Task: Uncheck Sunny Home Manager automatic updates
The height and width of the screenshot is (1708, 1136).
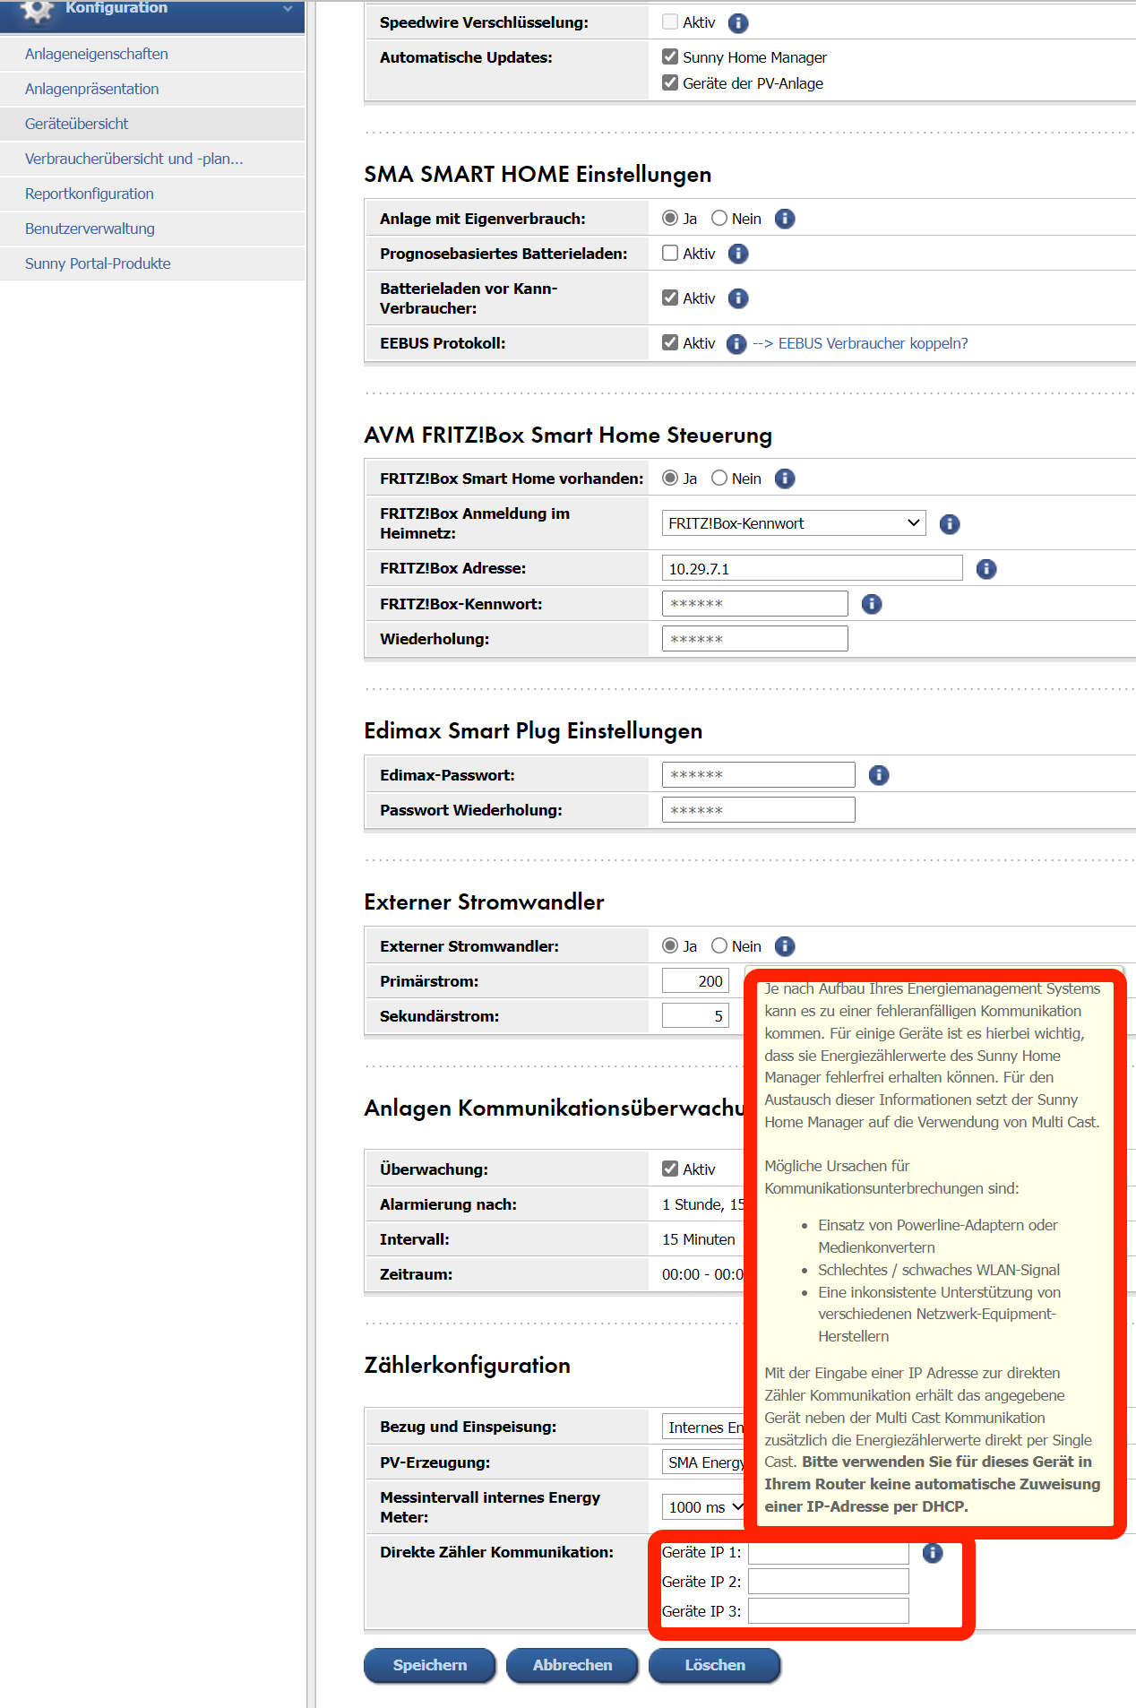Action: [x=670, y=56]
